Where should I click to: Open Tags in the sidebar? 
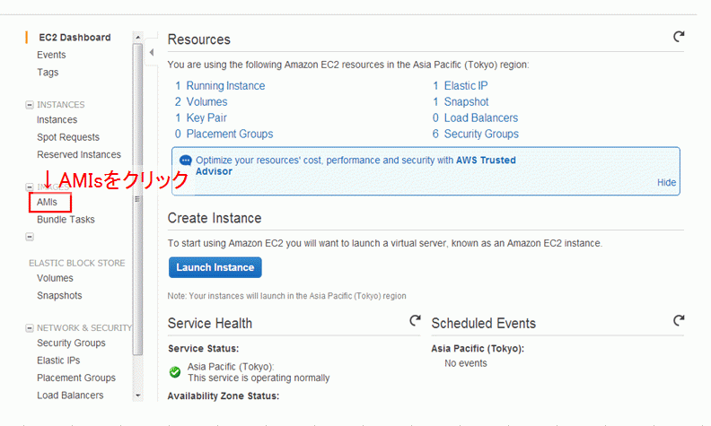pos(48,73)
